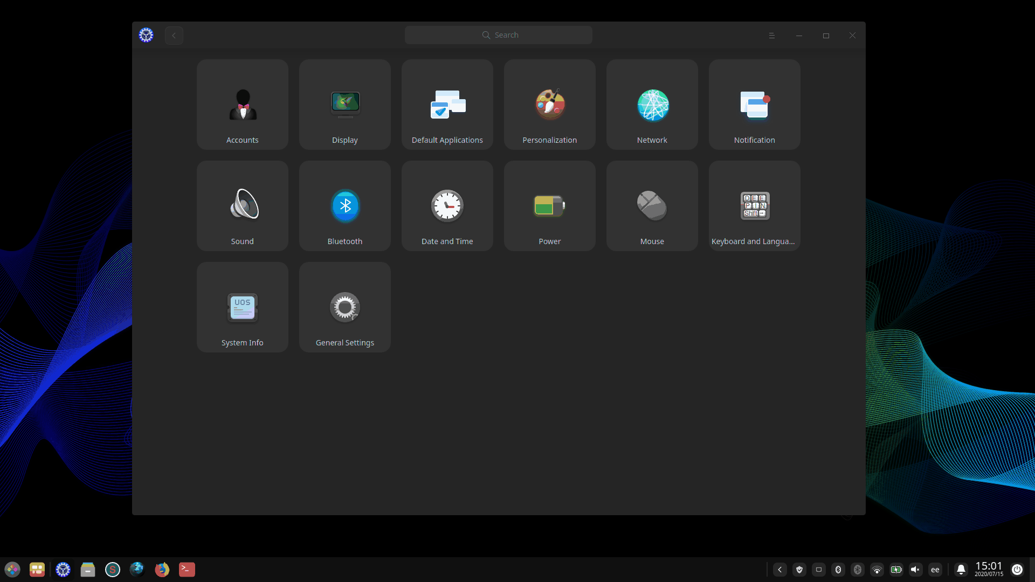Click the shield security tray icon
The width and height of the screenshot is (1035, 582).
click(x=799, y=570)
